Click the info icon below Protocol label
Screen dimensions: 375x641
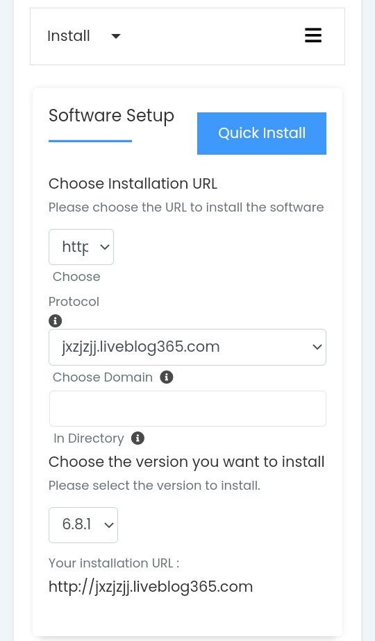pos(56,321)
